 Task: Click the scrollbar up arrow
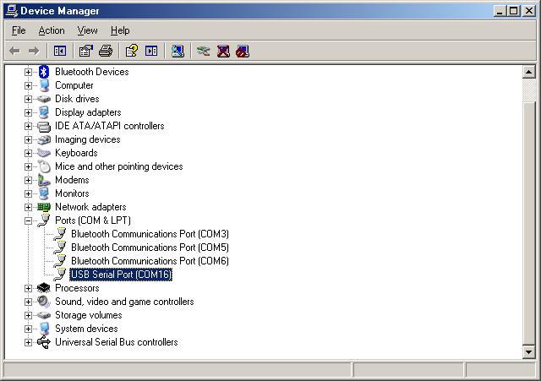pyautogui.click(x=528, y=72)
